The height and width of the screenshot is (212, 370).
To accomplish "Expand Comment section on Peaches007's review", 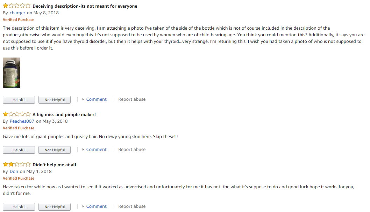I will (x=94, y=150).
